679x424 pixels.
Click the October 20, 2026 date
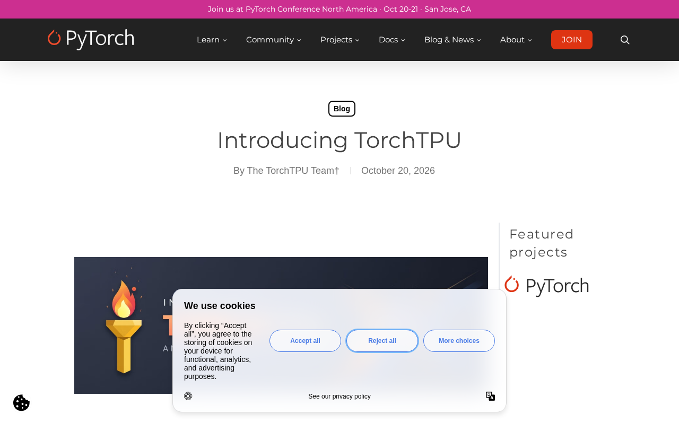398,171
